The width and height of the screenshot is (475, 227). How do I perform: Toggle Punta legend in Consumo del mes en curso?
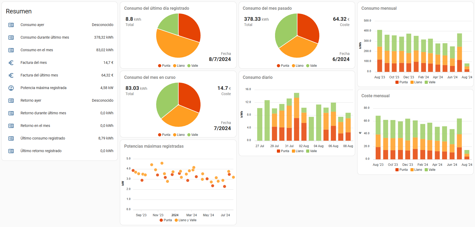(x=164, y=135)
